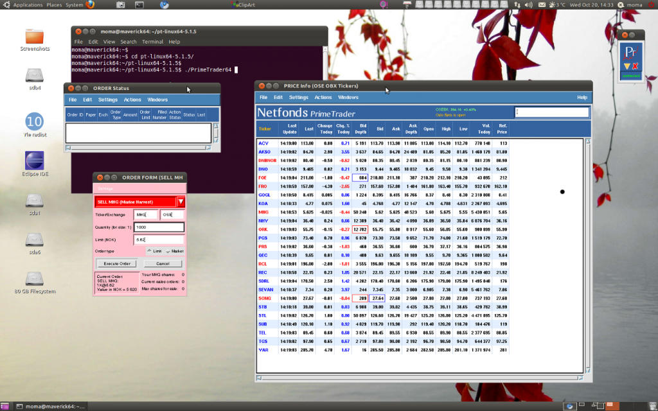Open Settings menu in the ORDER FORM
Image resolution: width=658 pixels, height=411 pixels.
point(105,188)
